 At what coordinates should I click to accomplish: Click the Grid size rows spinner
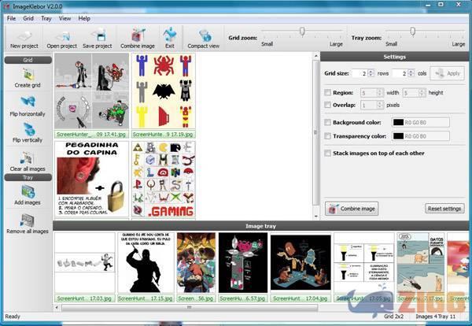364,73
